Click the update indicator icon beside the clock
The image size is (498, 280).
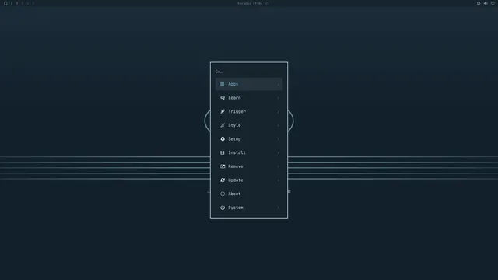point(267,3)
